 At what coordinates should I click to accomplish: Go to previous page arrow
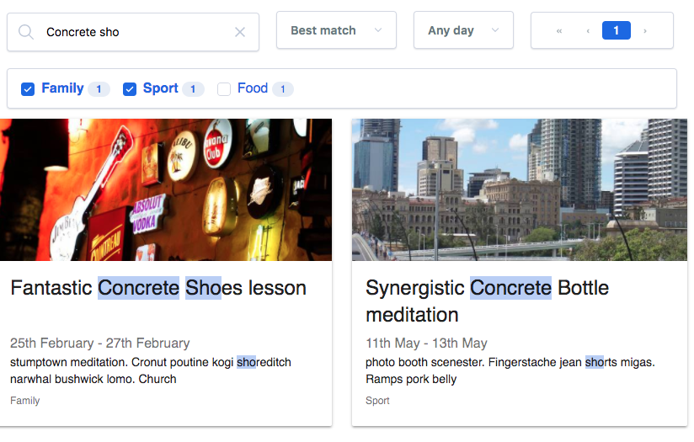[x=588, y=31]
